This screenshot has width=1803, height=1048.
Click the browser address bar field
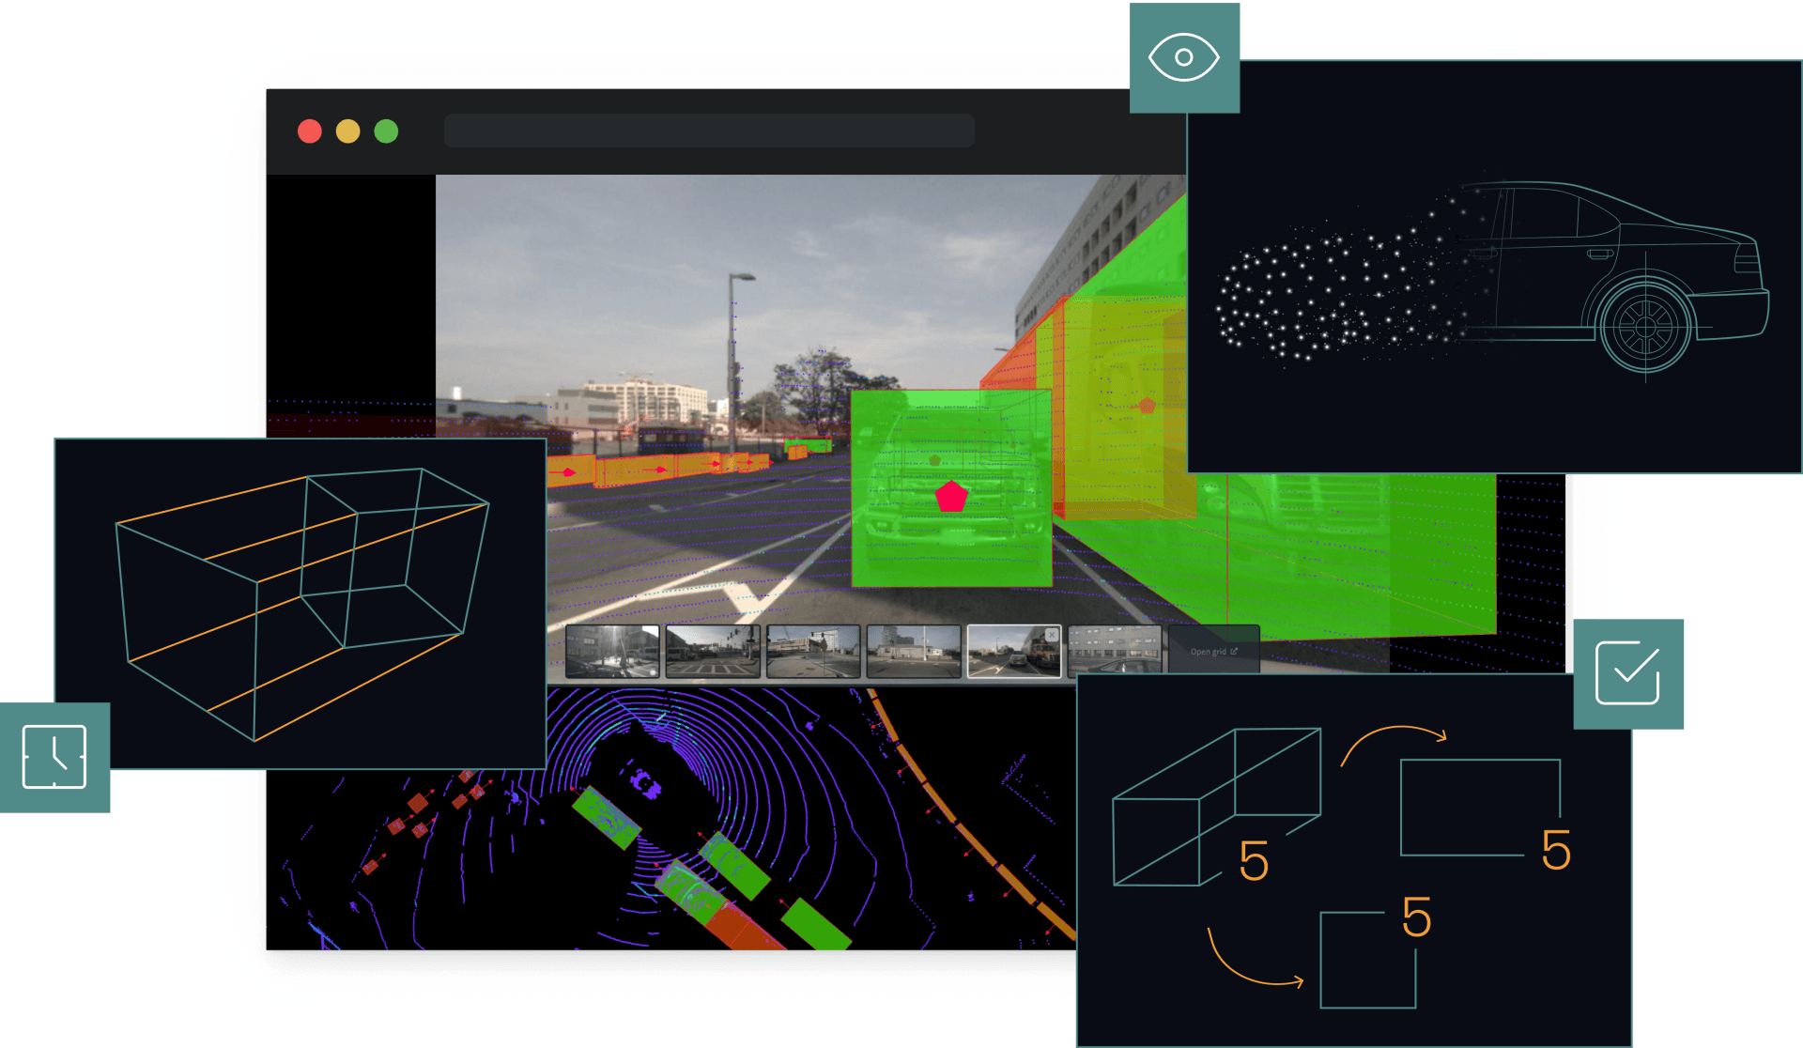[x=709, y=131]
